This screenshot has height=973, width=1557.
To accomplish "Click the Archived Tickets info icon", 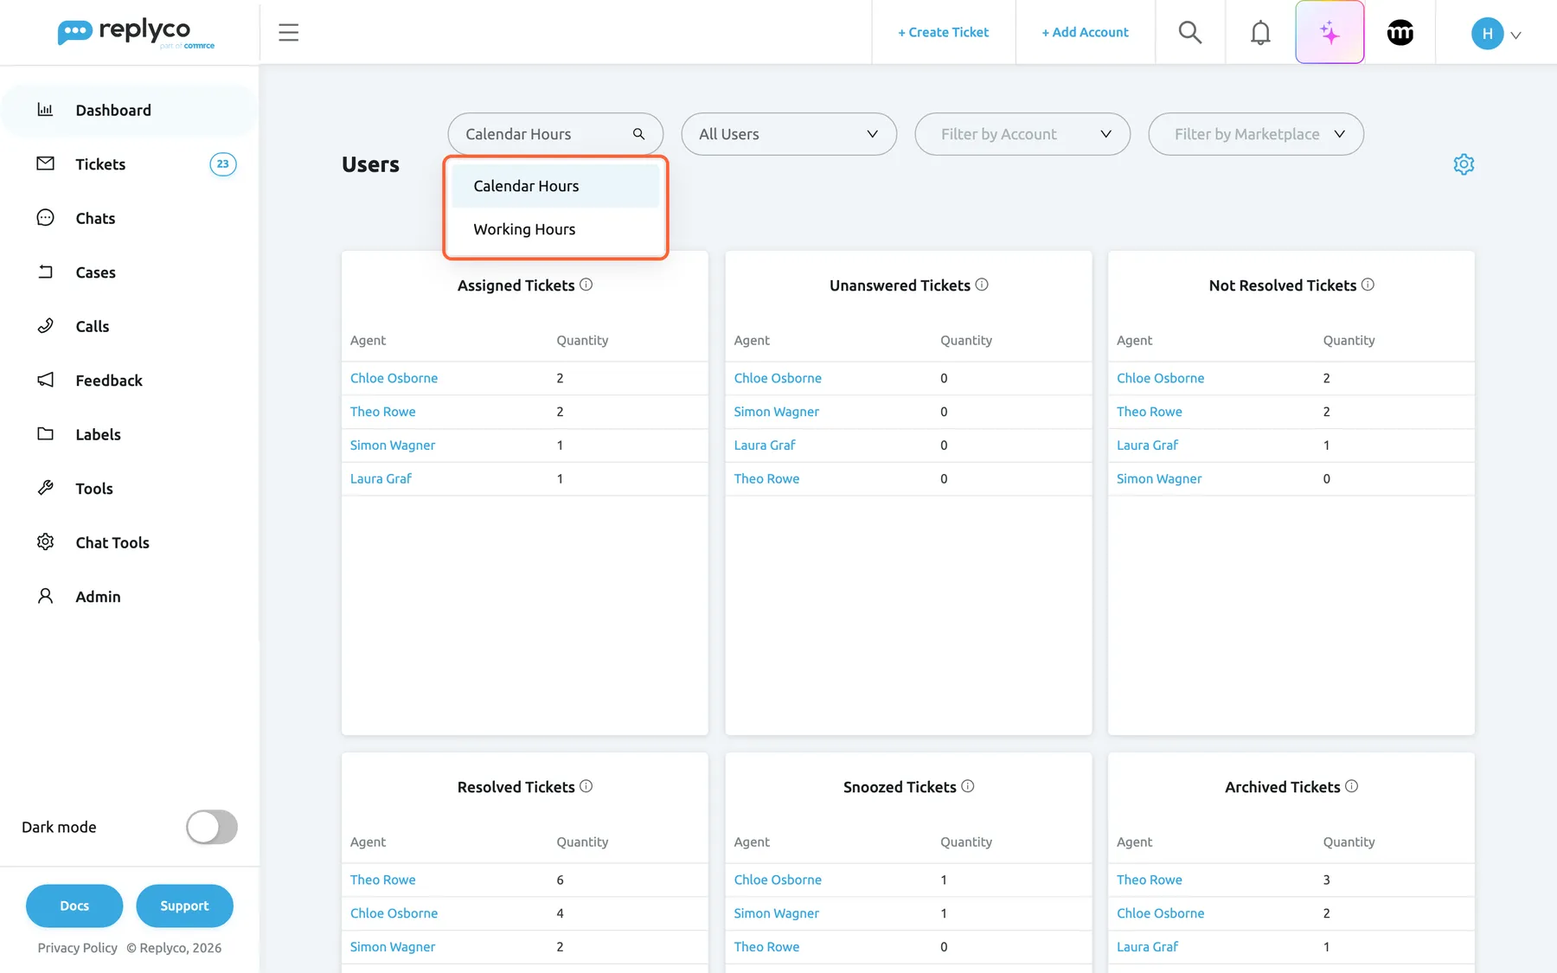I will tap(1352, 786).
